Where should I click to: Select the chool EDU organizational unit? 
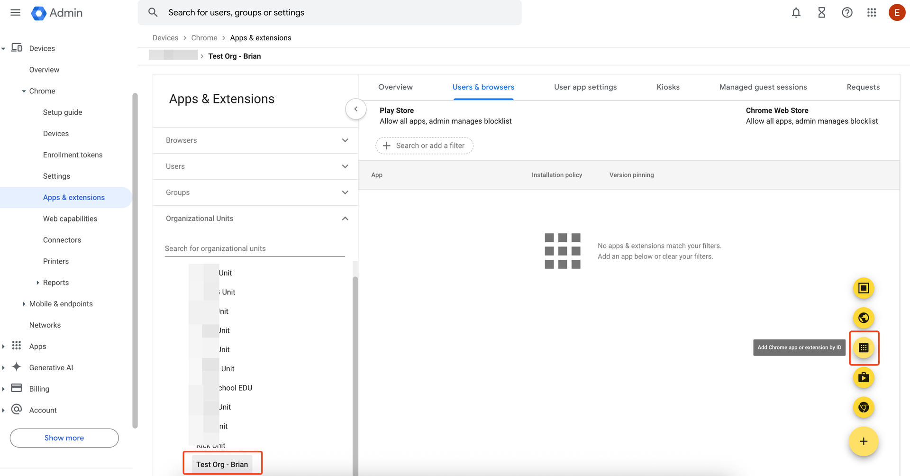point(236,388)
